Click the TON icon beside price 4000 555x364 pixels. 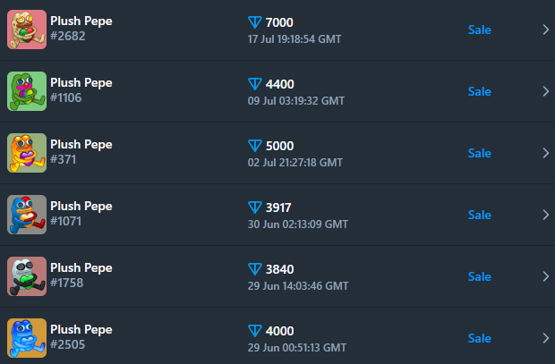point(254,331)
